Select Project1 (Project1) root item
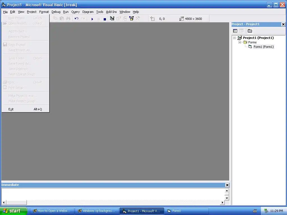 [x=258, y=38]
